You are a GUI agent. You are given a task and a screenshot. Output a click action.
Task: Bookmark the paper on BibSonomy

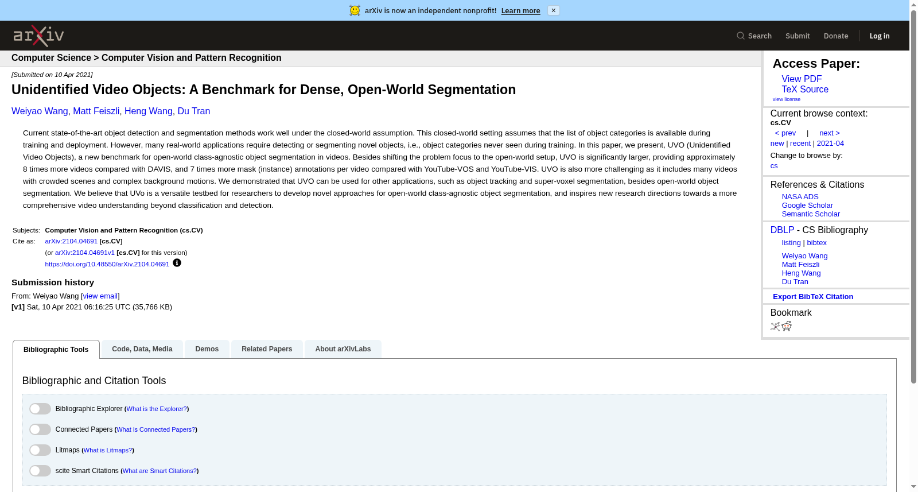click(775, 327)
